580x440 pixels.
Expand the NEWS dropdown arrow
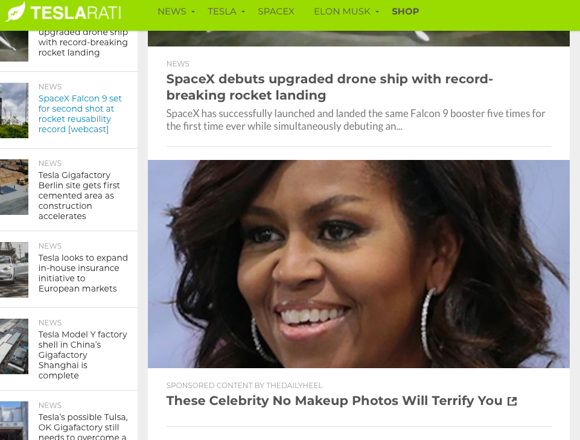pyautogui.click(x=193, y=12)
